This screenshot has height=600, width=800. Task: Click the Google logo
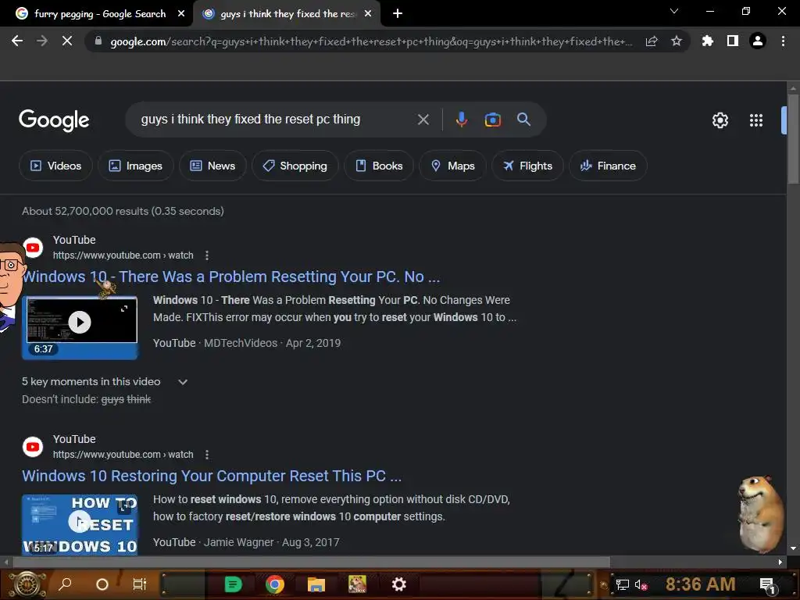coord(54,120)
